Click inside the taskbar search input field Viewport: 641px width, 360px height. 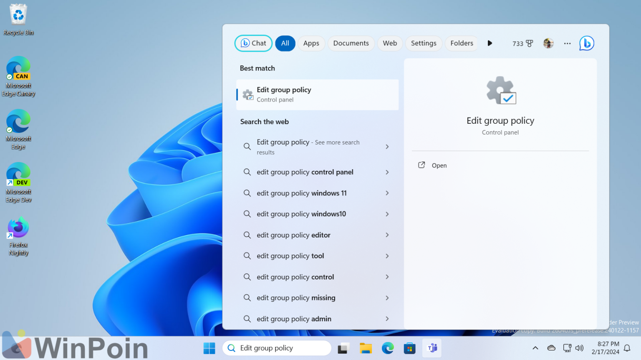(277, 348)
